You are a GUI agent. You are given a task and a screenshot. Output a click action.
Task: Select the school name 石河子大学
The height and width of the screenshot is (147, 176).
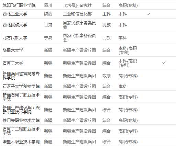[x=13, y=63]
